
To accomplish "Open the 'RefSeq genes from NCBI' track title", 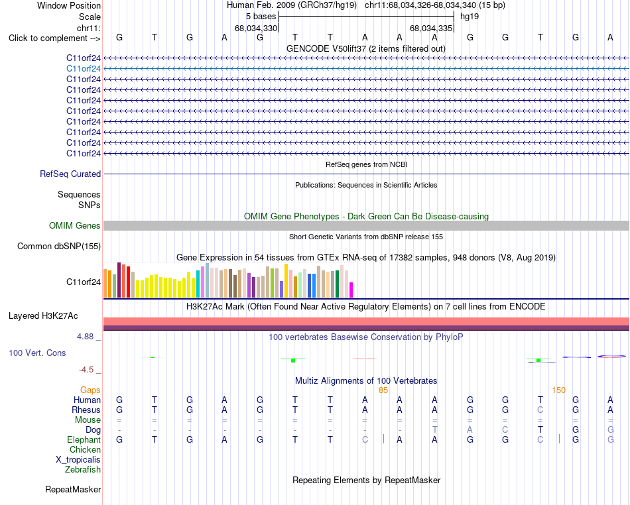I will [366, 164].
